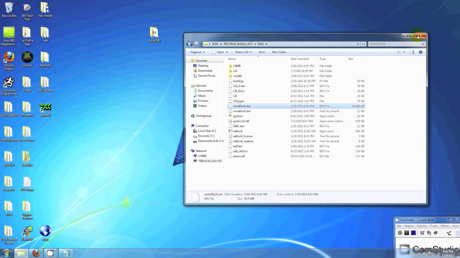Click the Burn toolbar button
This screenshot has width=460, height=258.
262,52
